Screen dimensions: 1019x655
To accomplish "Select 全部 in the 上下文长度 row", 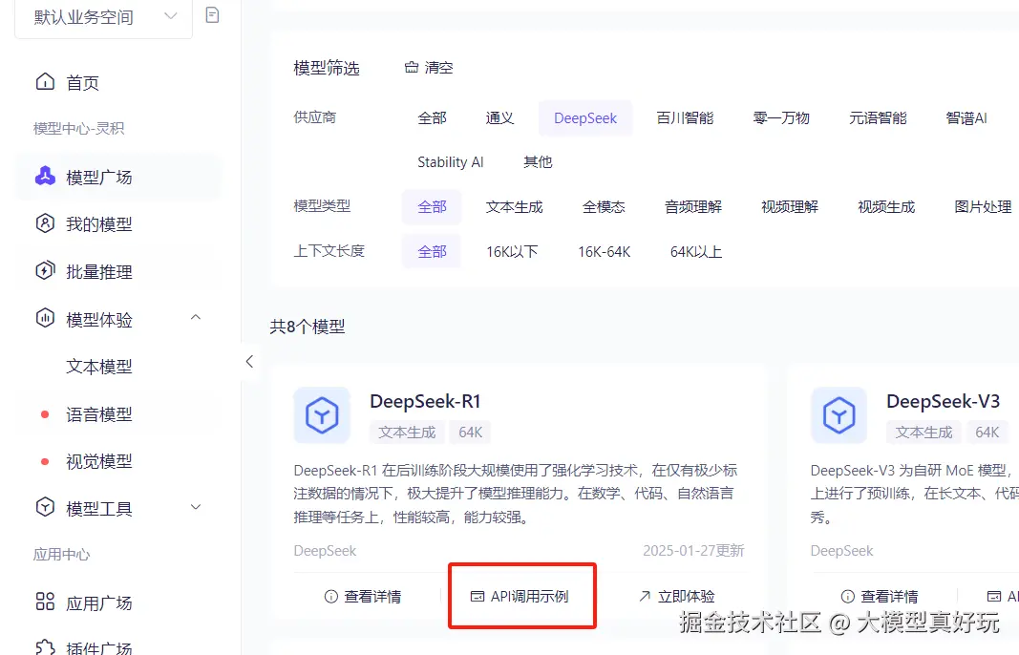I will pos(432,251).
